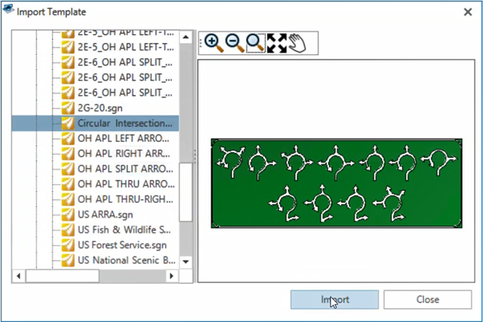The height and width of the screenshot is (322, 483).
Task: Click the application icon in the title bar
Action: (9, 12)
